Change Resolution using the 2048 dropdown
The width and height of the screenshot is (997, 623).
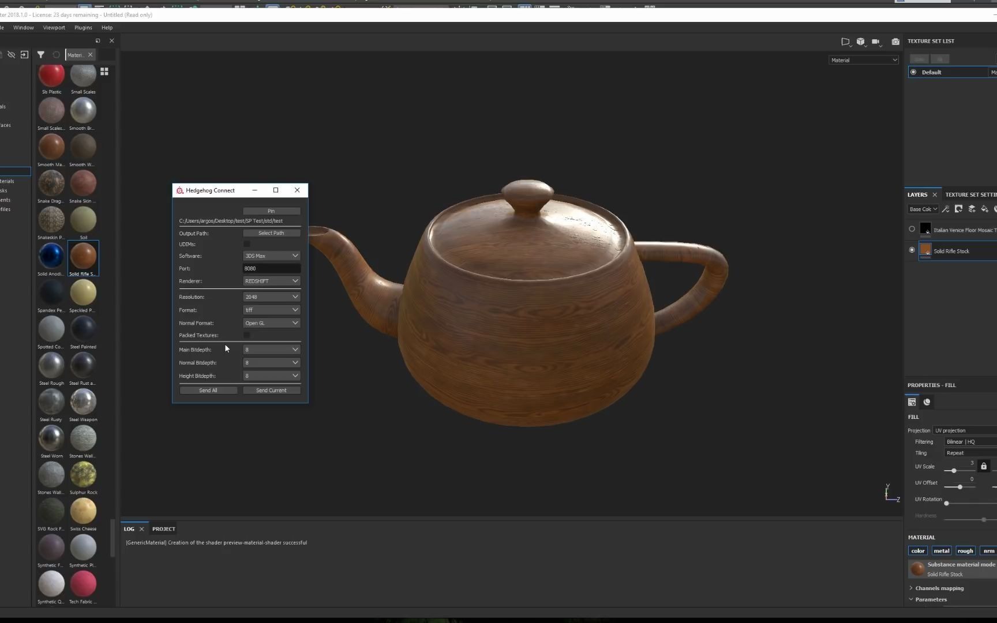point(271,297)
